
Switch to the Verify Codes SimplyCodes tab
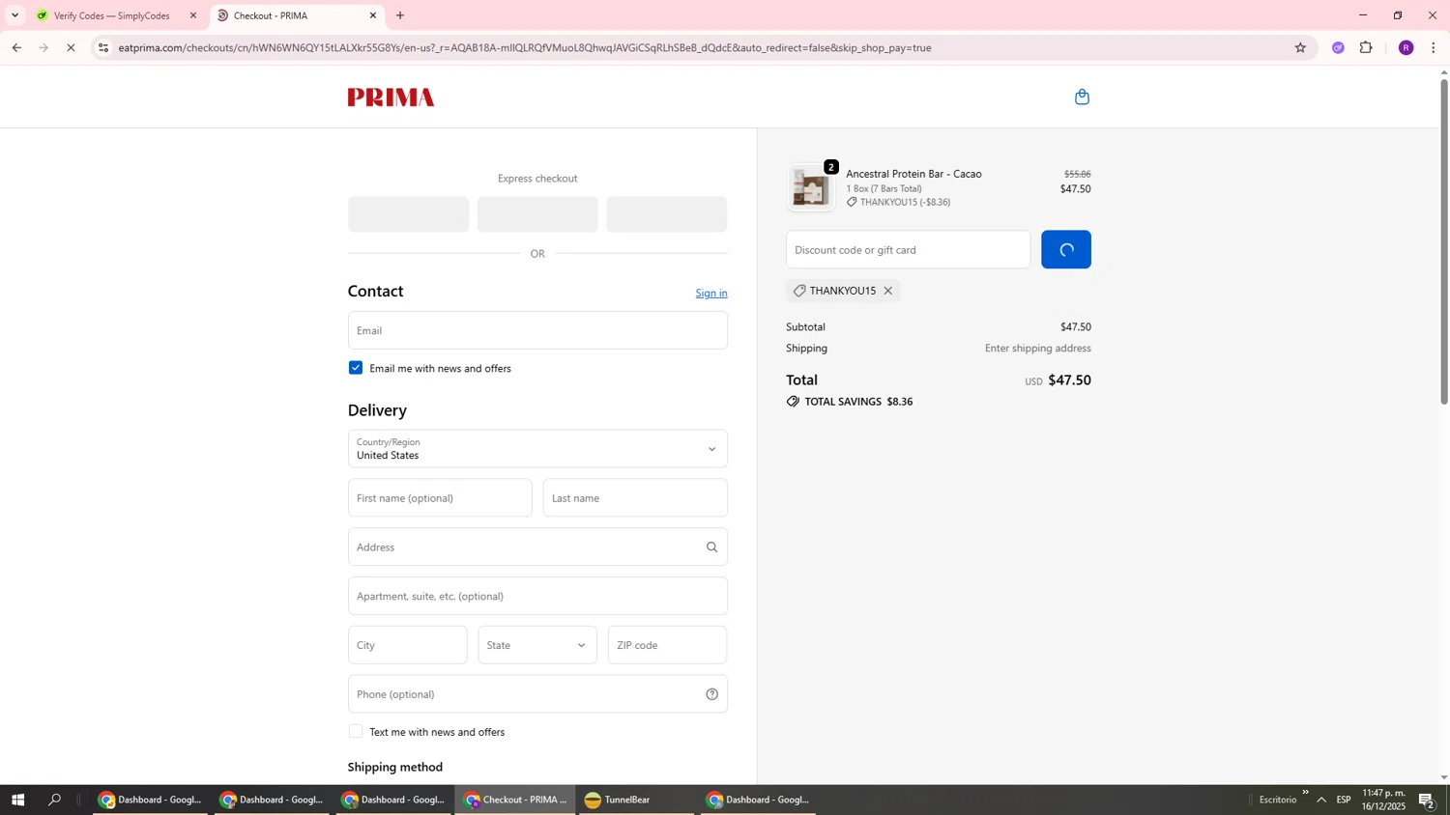coord(114,15)
